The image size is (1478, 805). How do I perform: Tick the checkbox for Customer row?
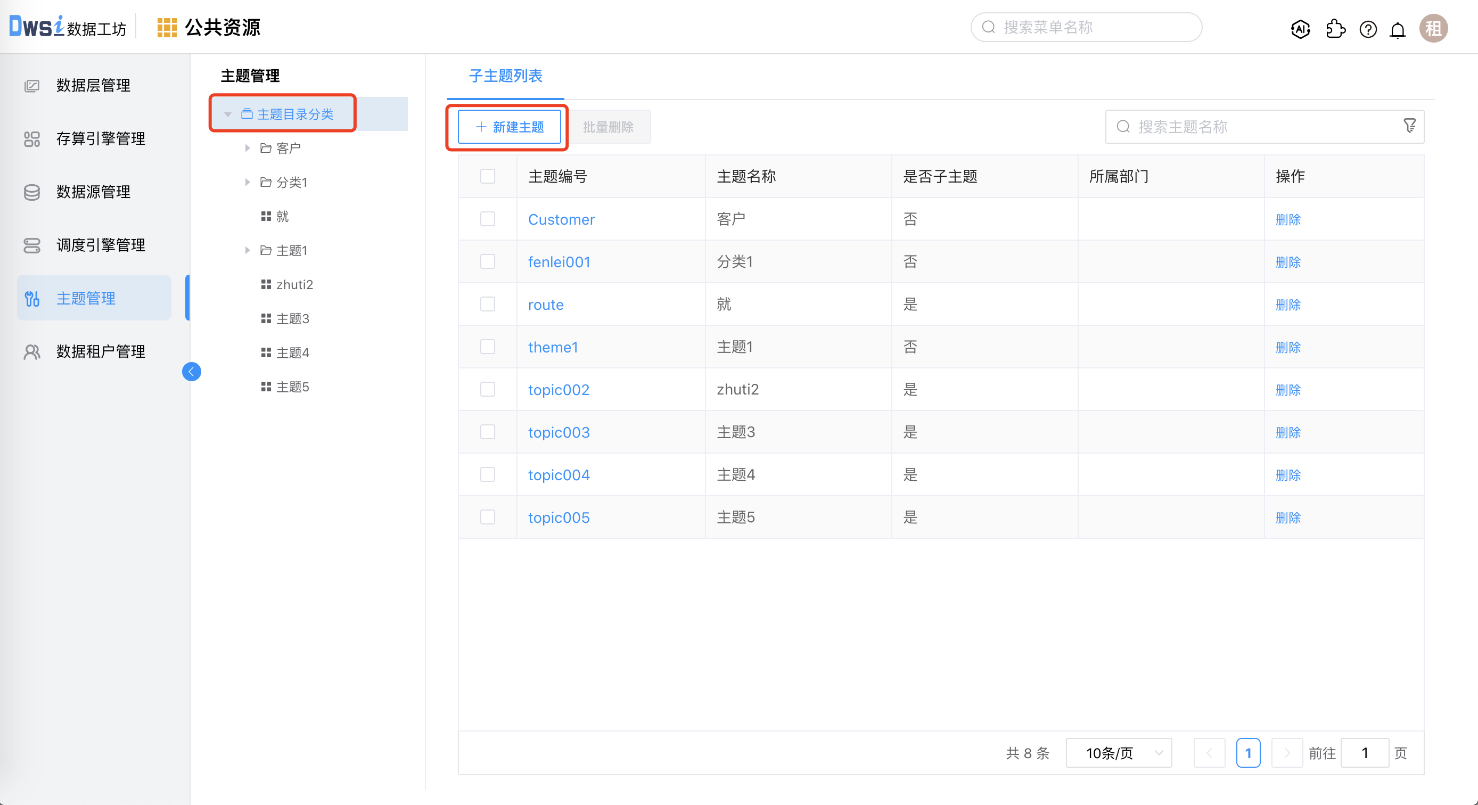tap(488, 219)
